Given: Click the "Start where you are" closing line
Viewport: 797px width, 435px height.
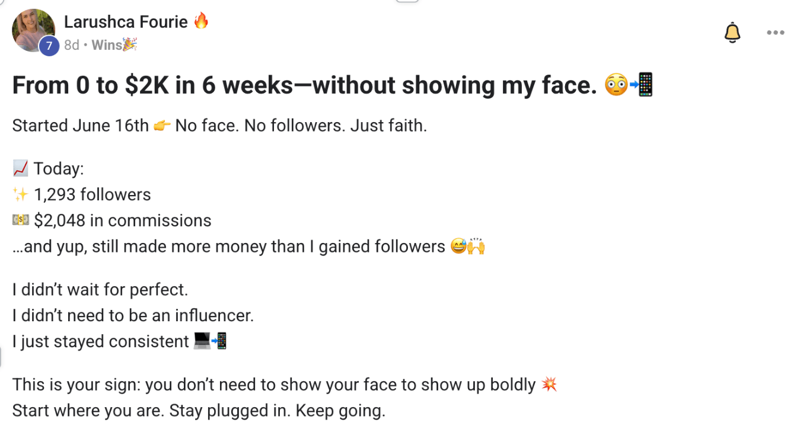Looking at the screenshot, I should pos(199,411).
